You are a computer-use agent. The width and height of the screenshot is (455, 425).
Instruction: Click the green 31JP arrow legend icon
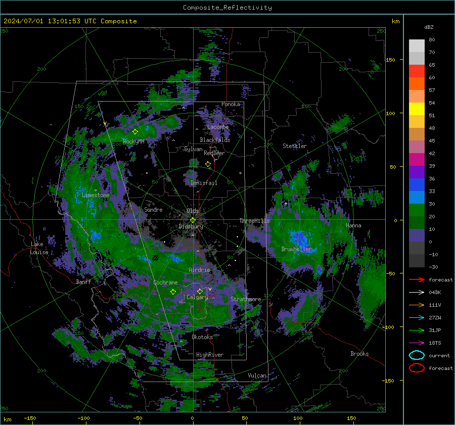point(417,330)
